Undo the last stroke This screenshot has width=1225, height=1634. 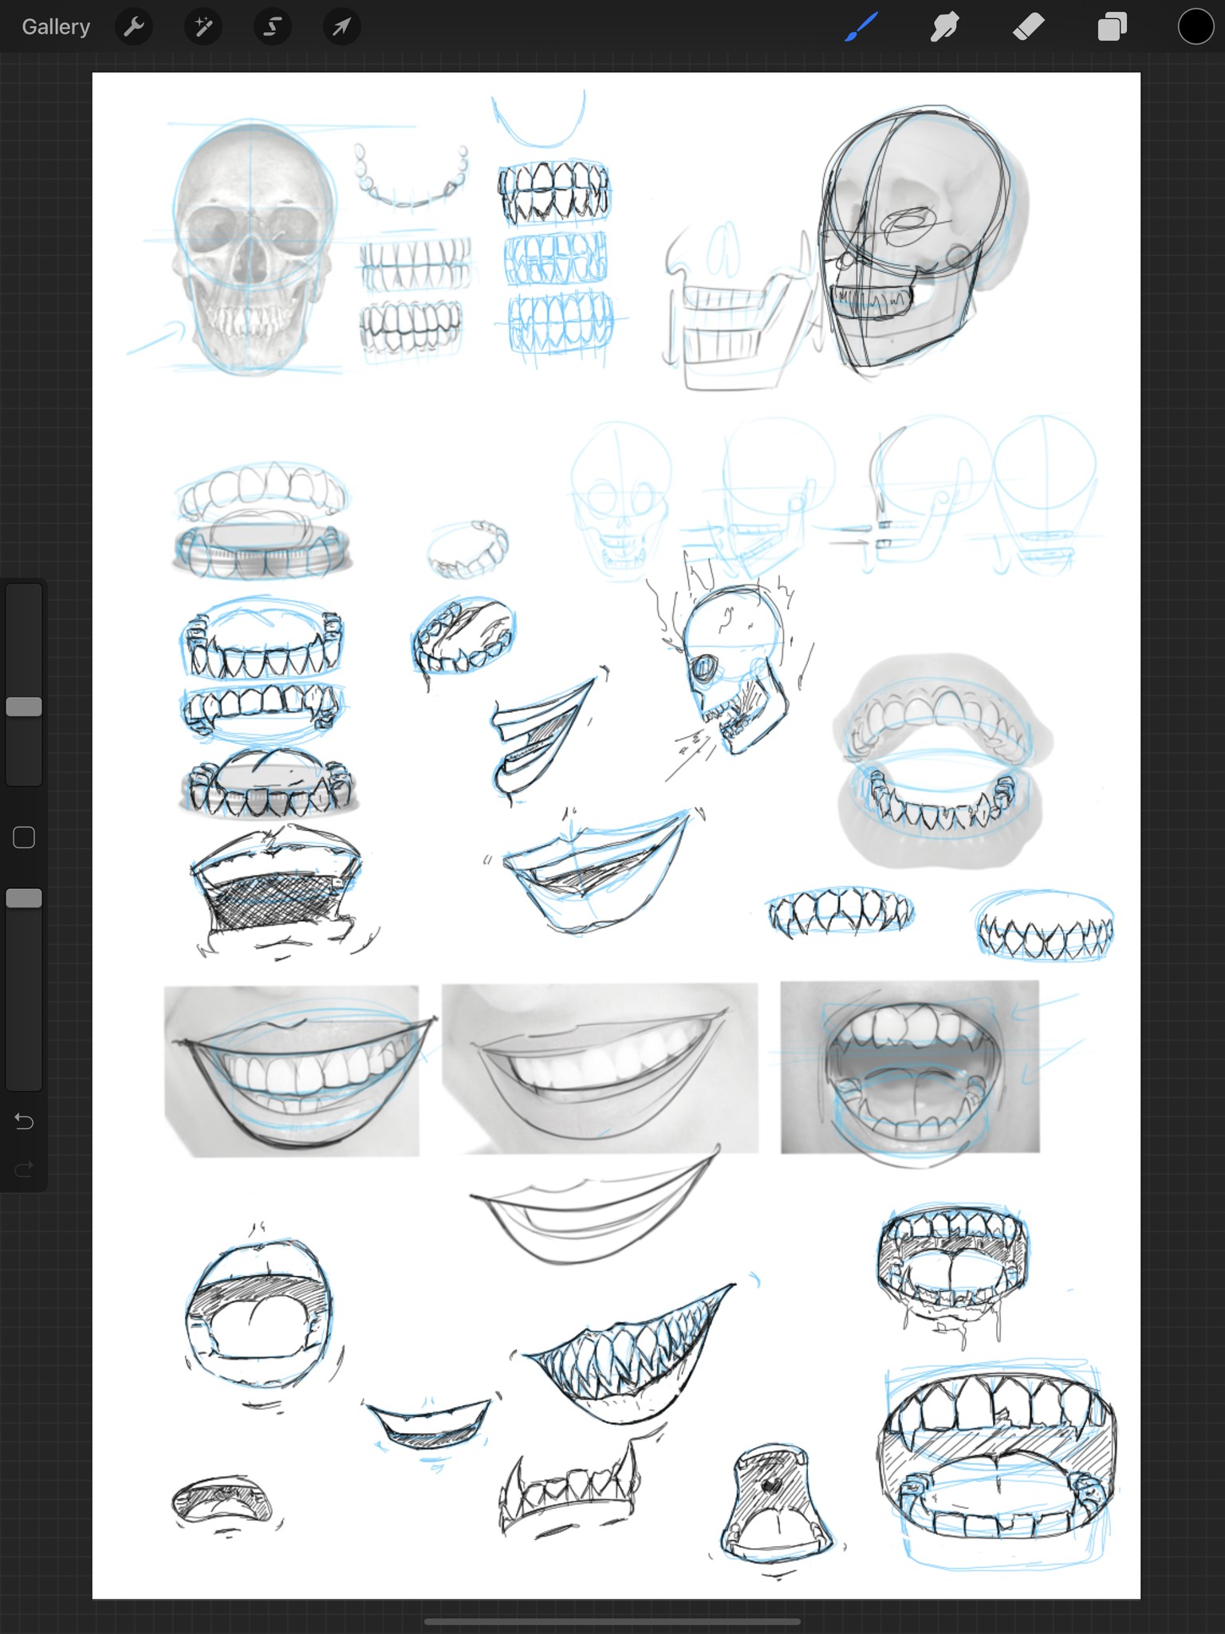coord(24,1121)
